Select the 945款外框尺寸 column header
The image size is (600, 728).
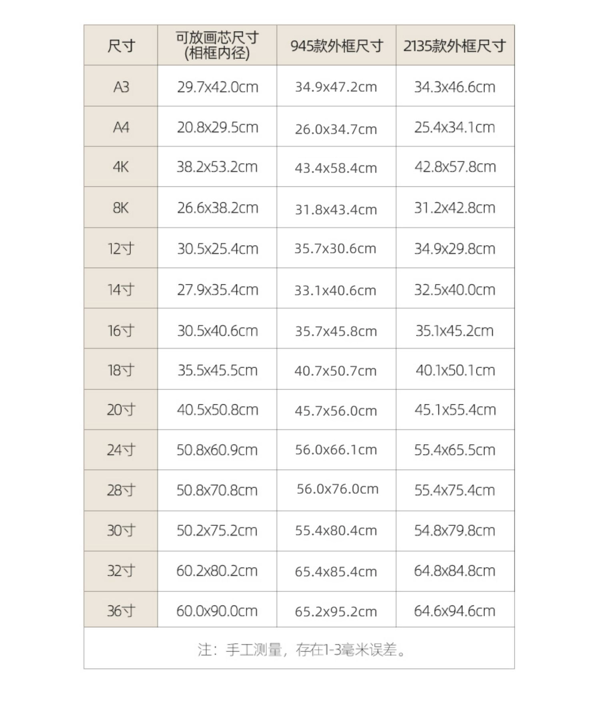click(x=336, y=46)
